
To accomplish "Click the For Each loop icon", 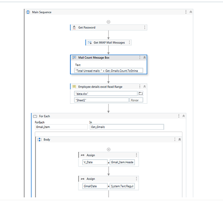I will pos(35,116).
